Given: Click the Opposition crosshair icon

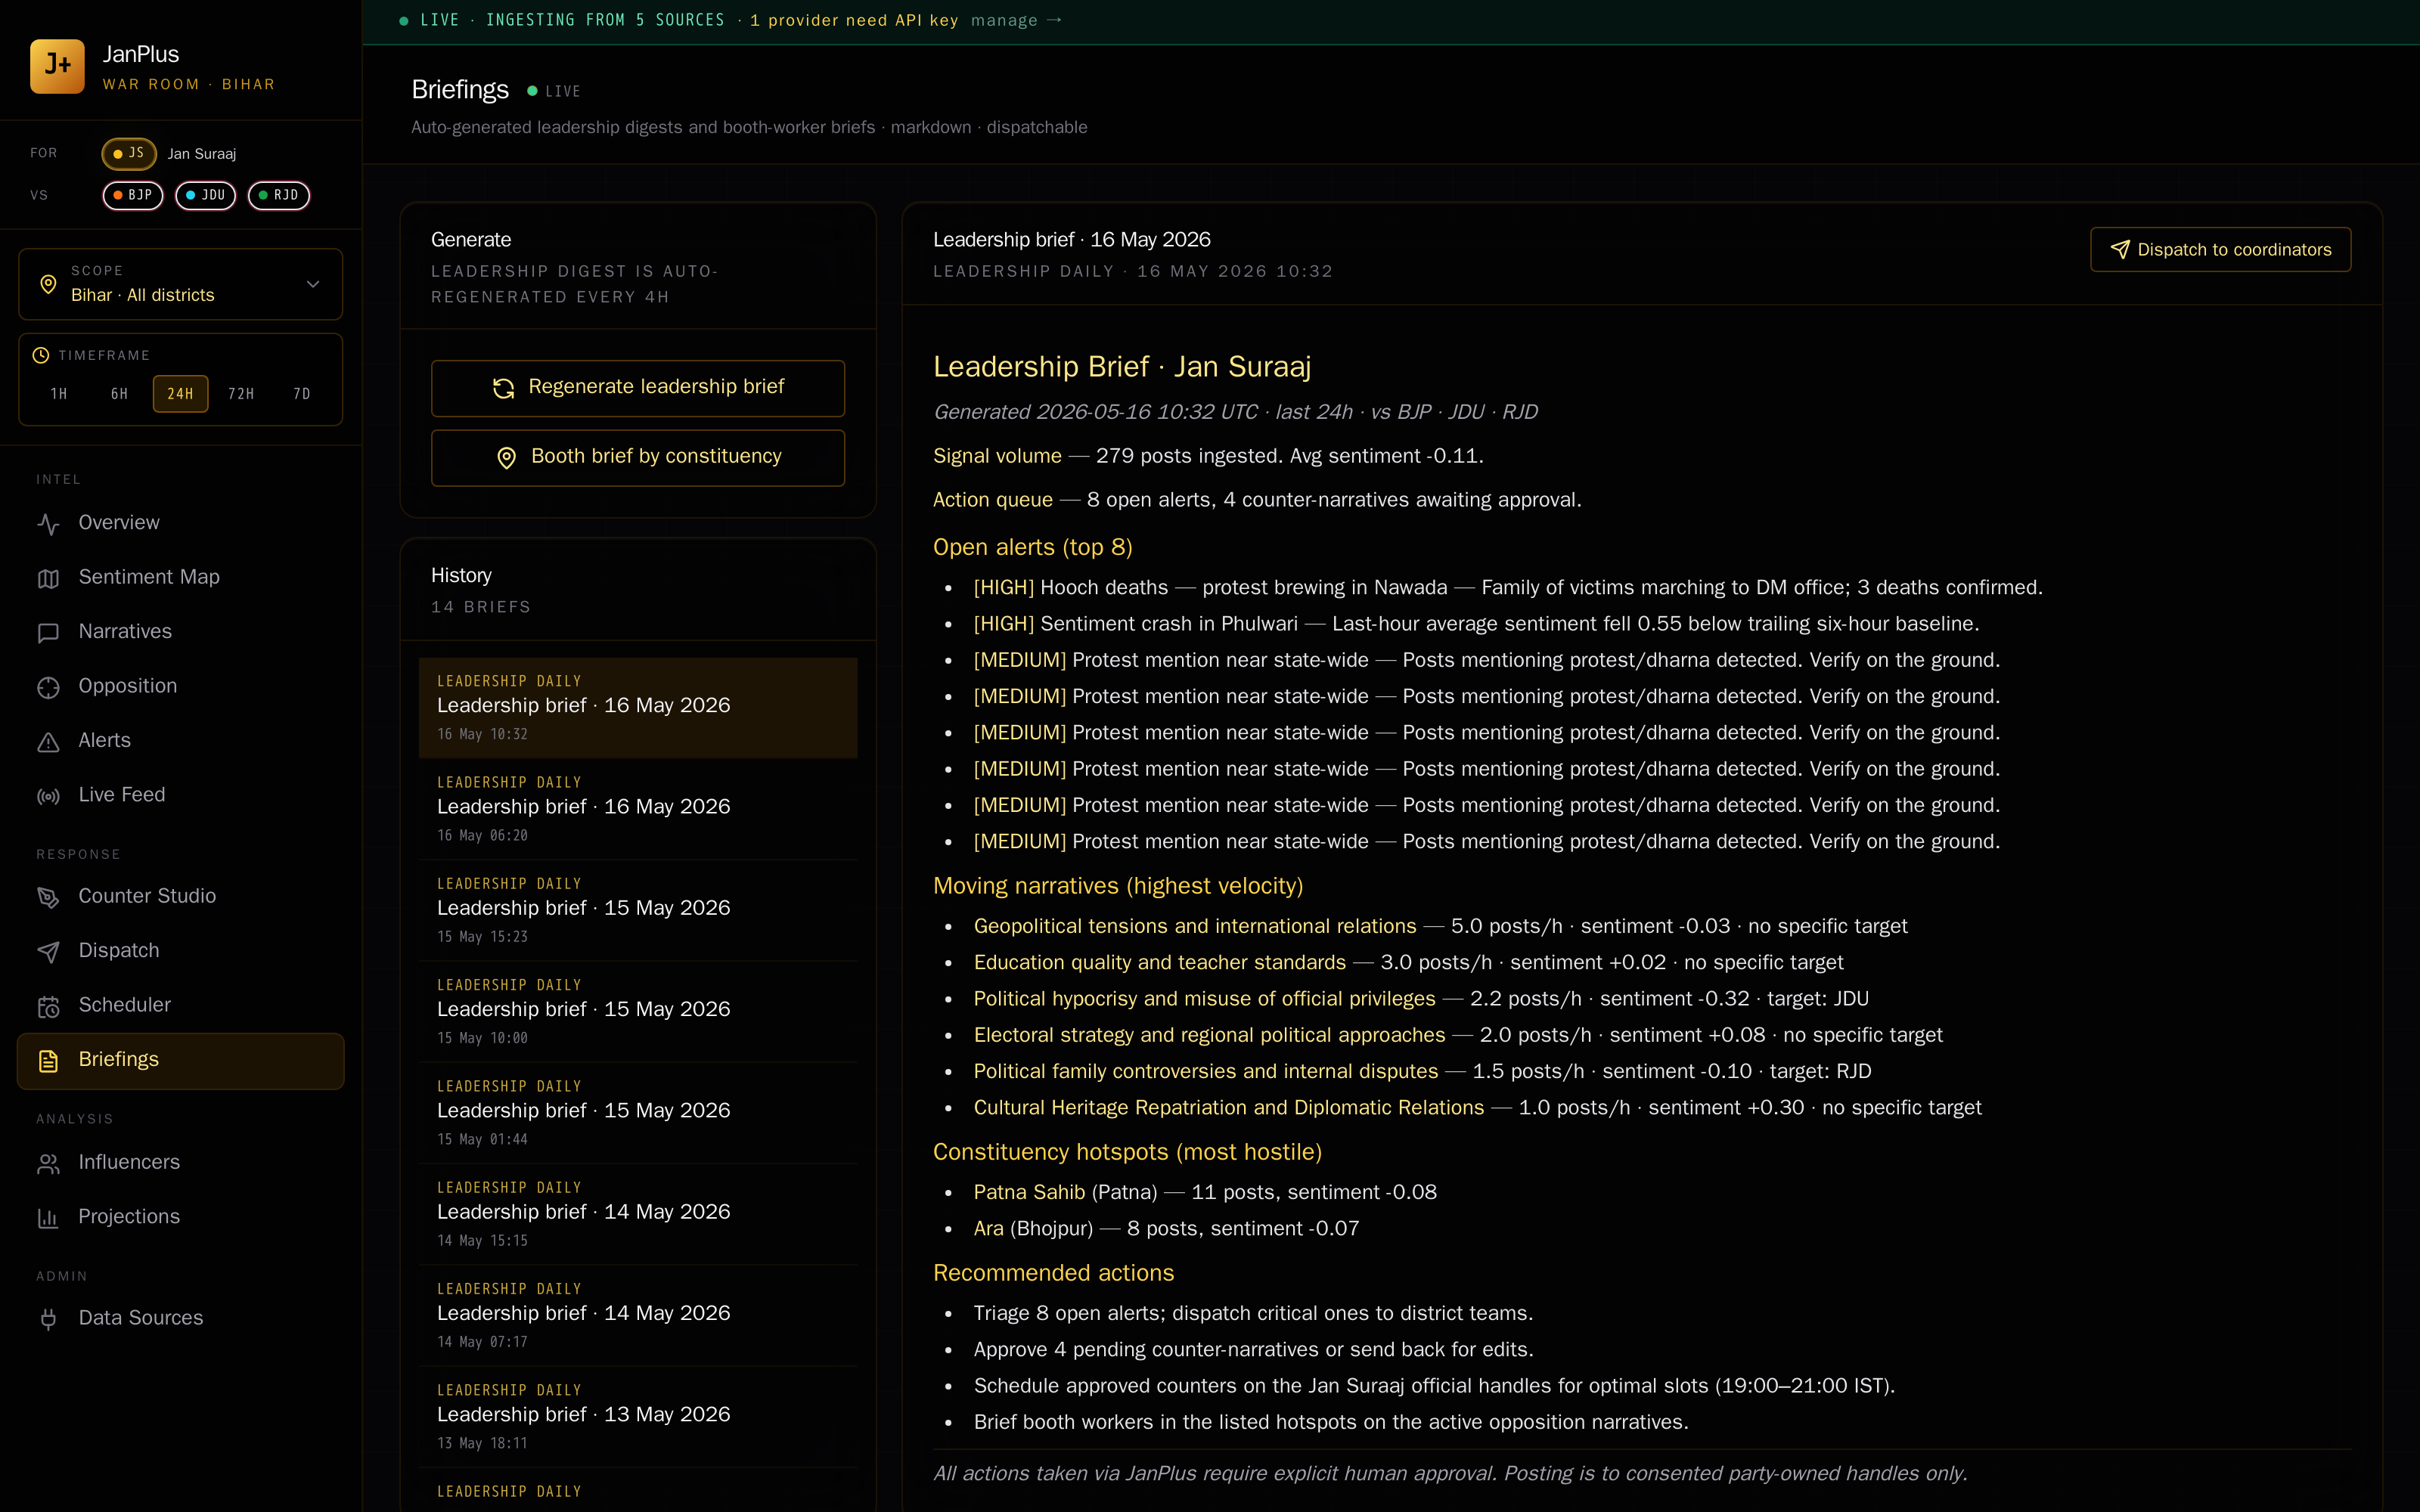Looking at the screenshot, I should pos(48,687).
